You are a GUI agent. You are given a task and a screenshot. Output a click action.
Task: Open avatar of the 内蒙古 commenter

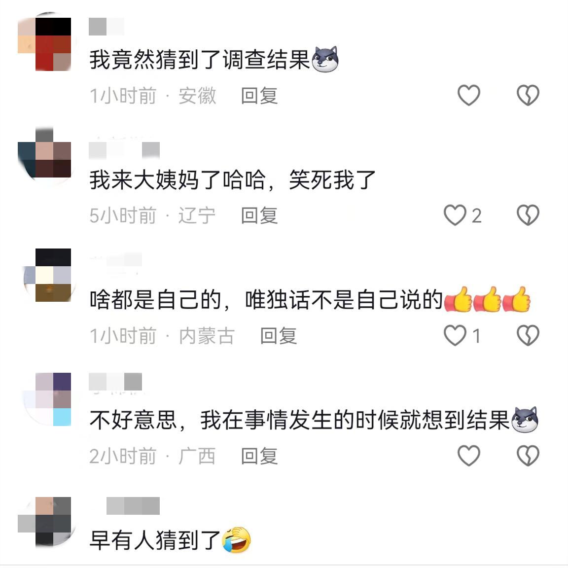pos(49,275)
